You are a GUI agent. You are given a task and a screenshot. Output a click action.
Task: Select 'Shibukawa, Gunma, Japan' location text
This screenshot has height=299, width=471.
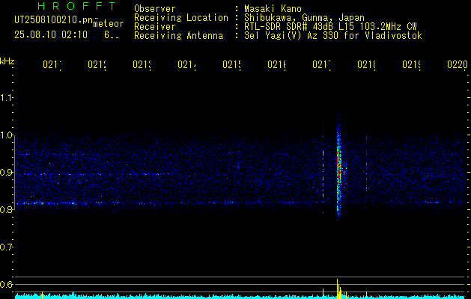point(304,18)
